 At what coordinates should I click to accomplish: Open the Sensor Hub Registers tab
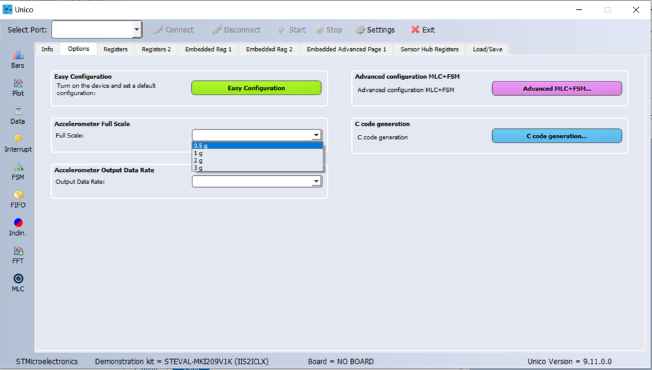point(429,49)
